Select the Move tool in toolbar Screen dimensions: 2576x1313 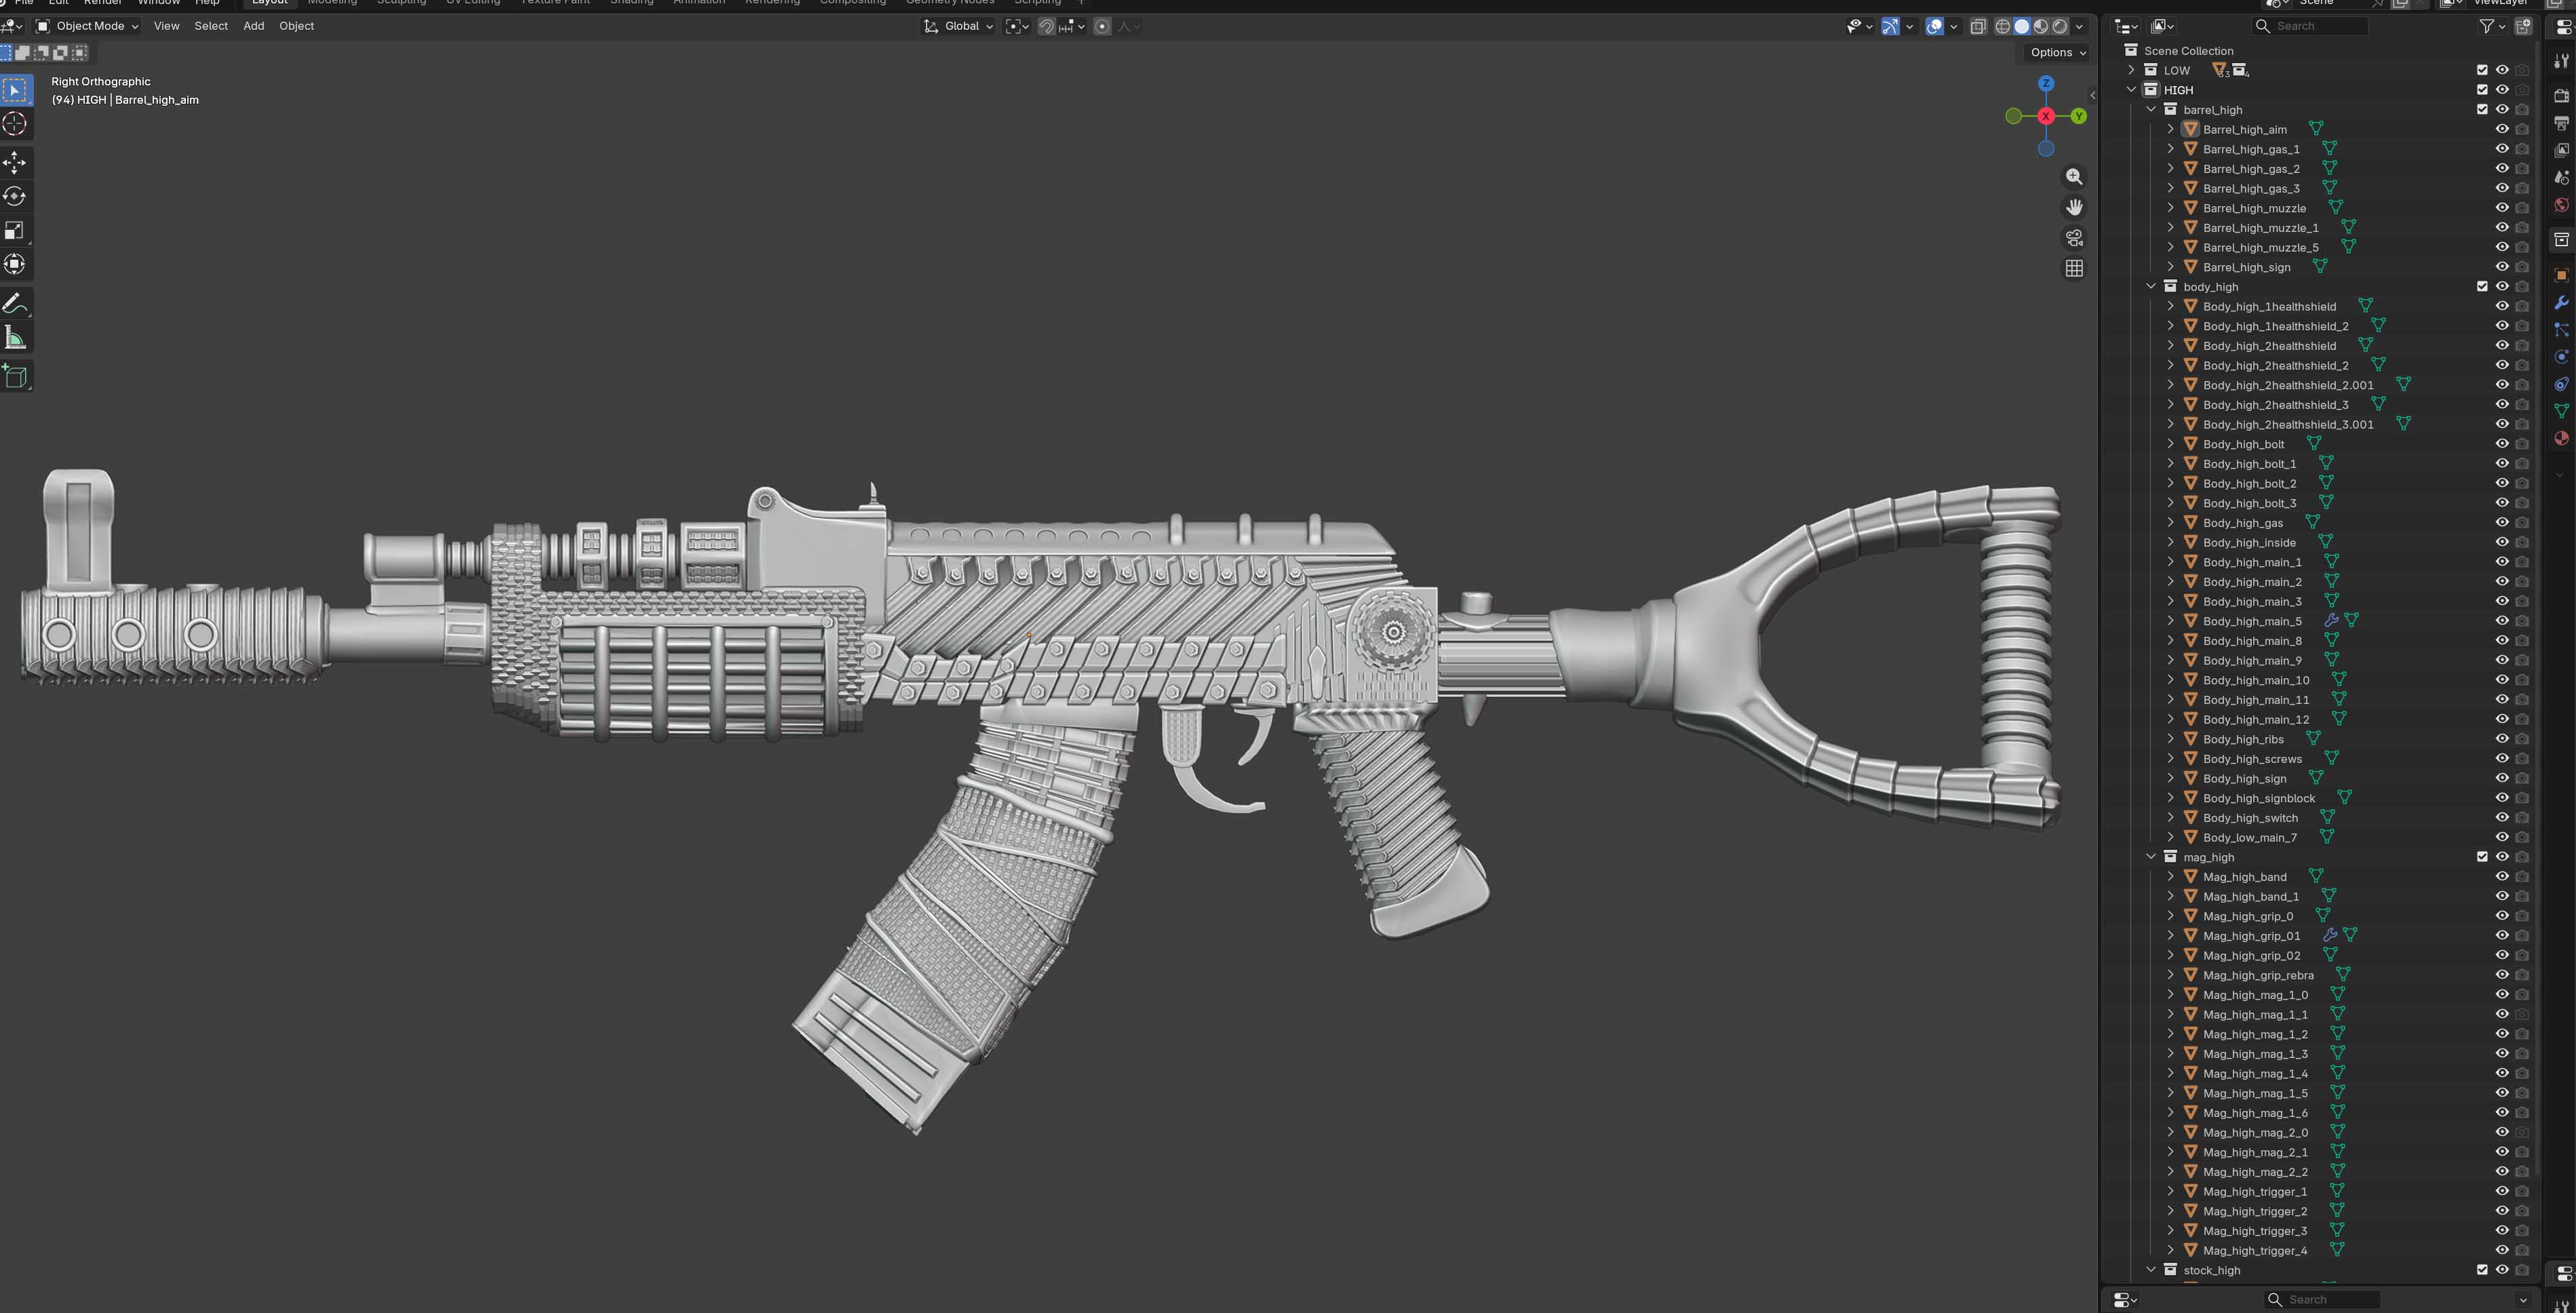pyautogui.click(x=15, y=162)
